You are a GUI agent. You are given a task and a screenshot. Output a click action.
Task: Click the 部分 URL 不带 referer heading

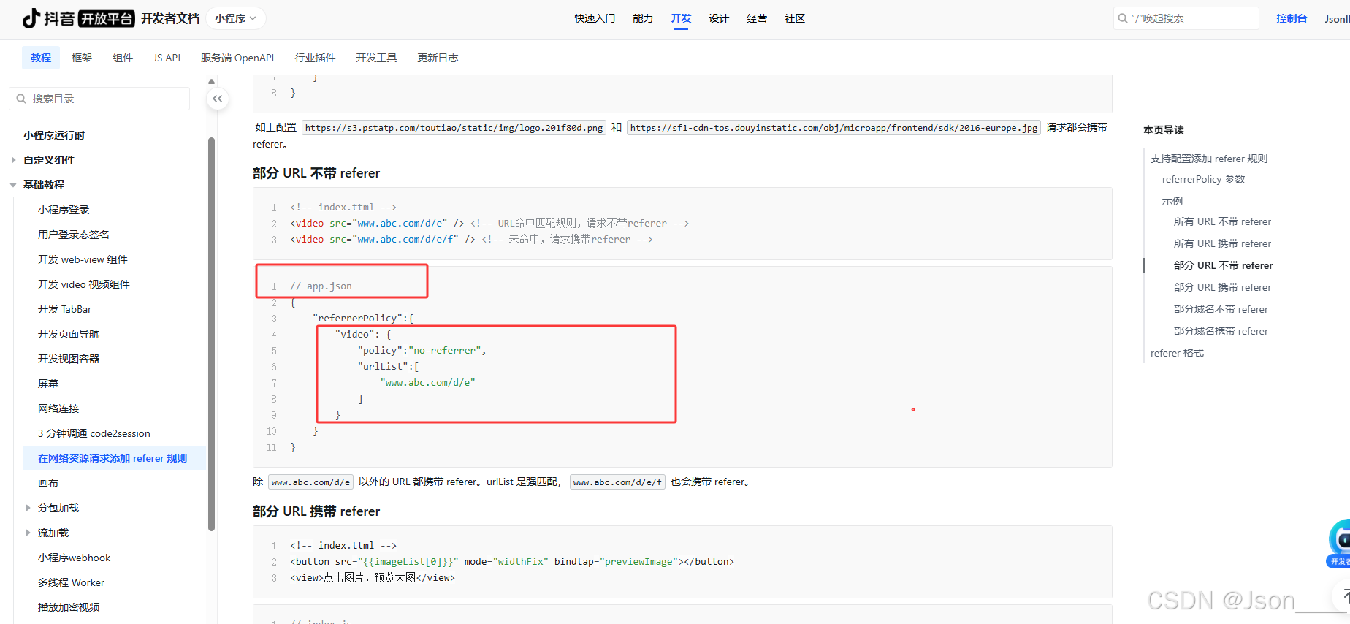click(x=316, y=173)
